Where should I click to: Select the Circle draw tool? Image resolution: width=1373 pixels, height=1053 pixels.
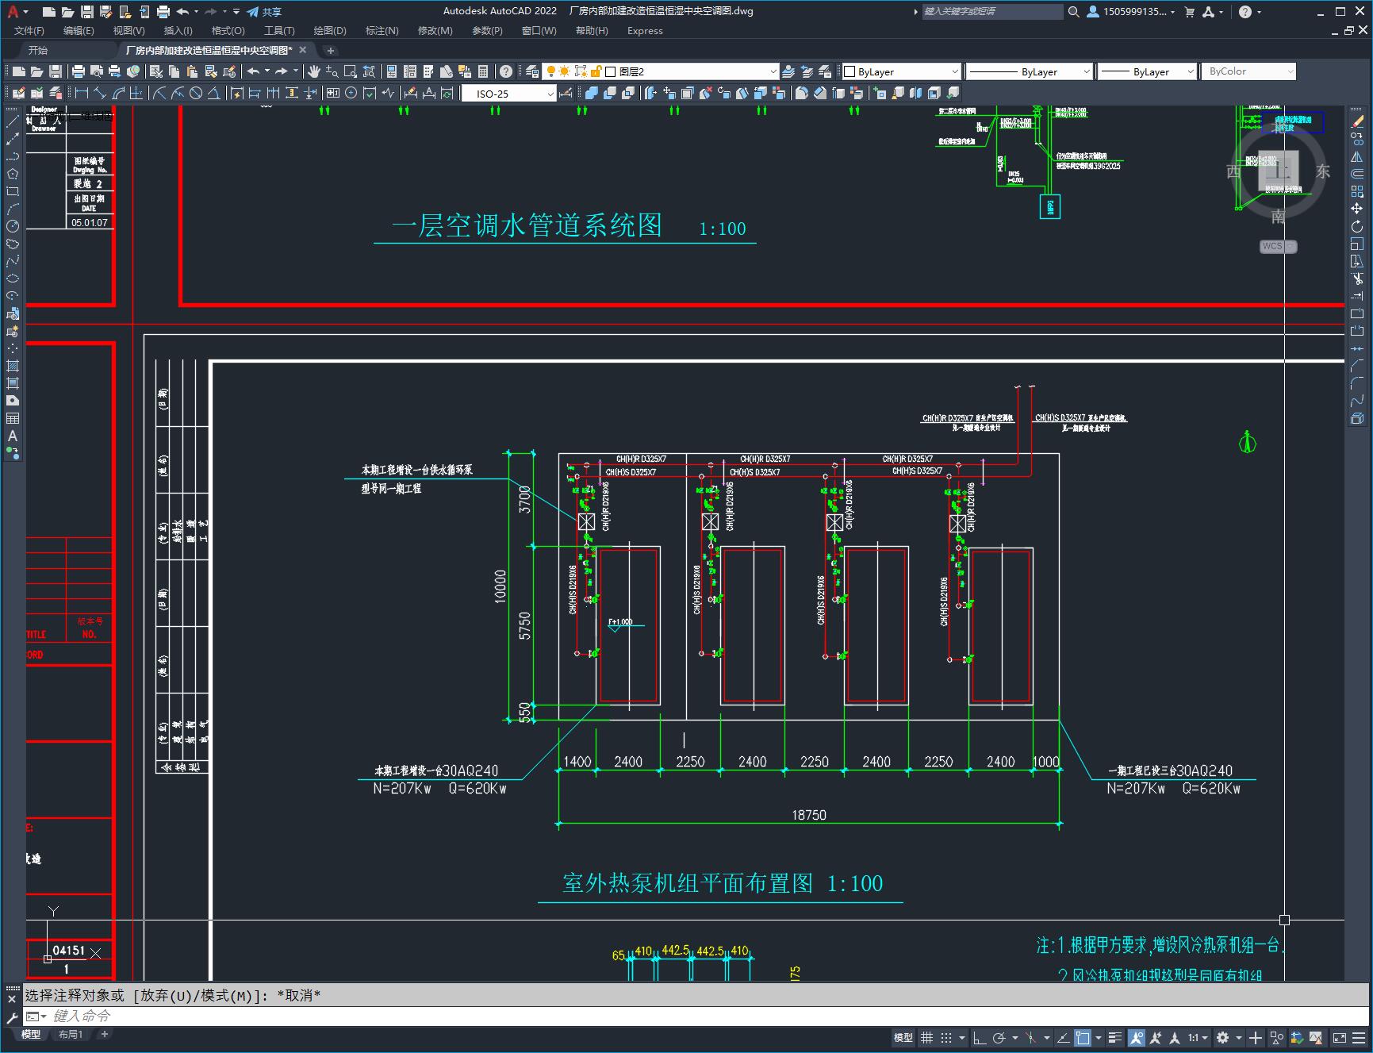12,226
